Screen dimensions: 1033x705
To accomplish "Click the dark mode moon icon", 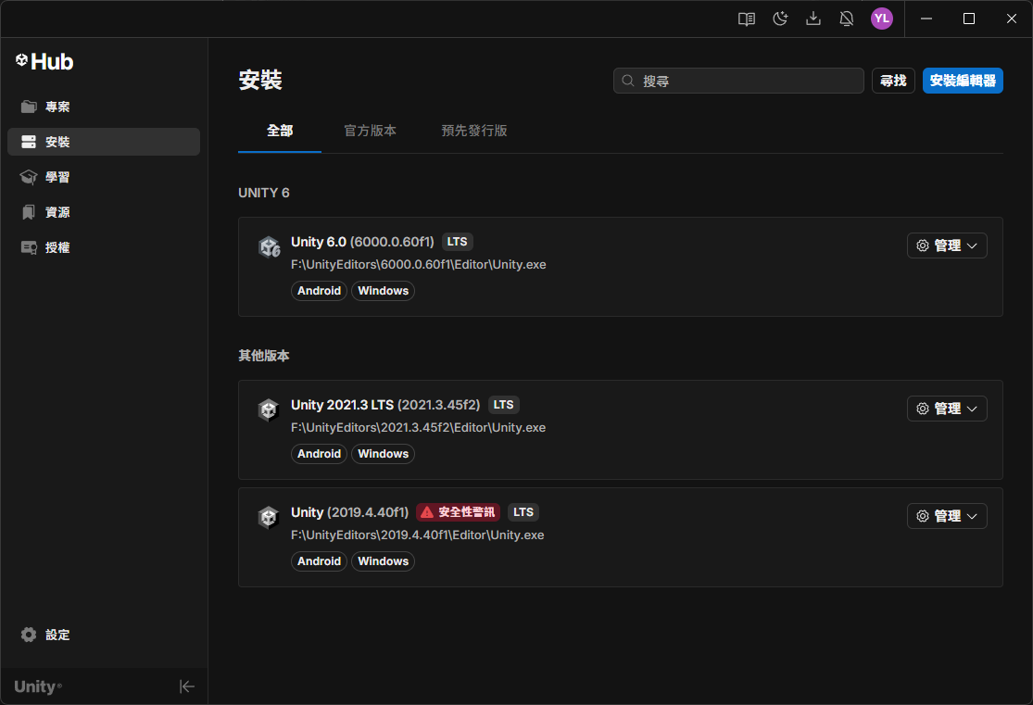I will pyautogui.click(x=779, y=19).
